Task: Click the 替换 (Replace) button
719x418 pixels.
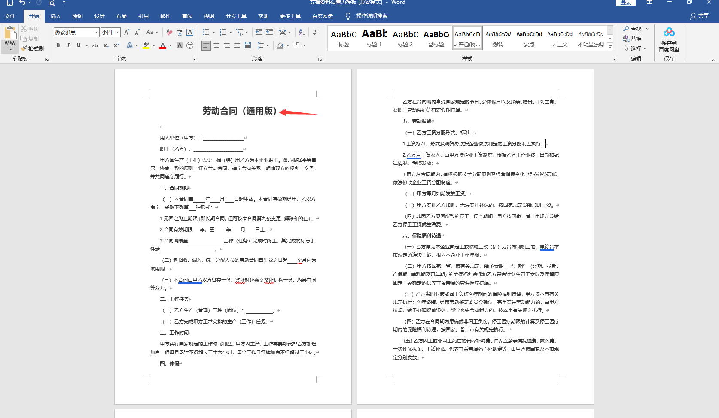Action: [x=632, y=39]
